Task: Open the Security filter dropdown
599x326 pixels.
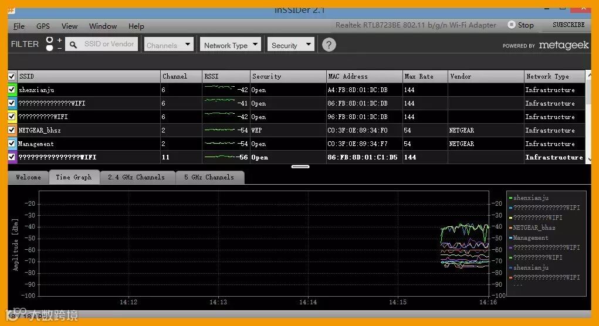Action: tap(291, 45)
